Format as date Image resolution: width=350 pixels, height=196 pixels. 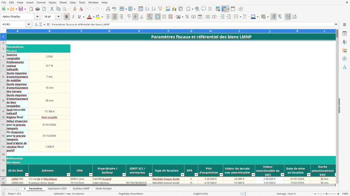(200, 17)
